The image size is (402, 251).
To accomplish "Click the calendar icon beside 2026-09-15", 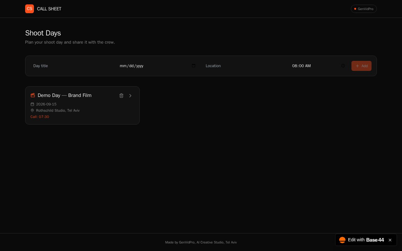I will click(32, 104).
